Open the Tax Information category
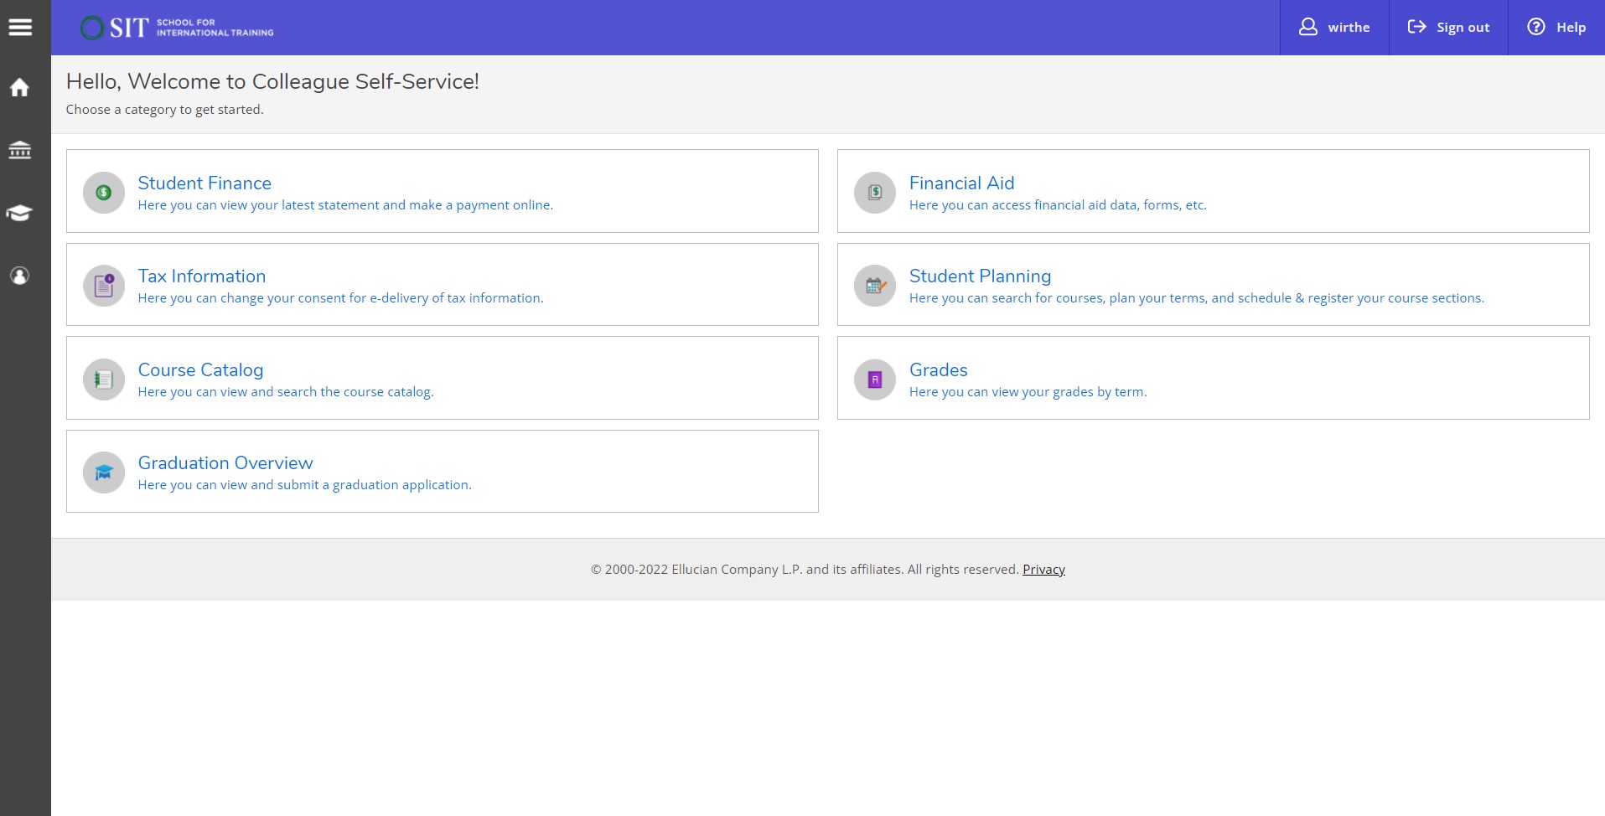 [201, 276]
